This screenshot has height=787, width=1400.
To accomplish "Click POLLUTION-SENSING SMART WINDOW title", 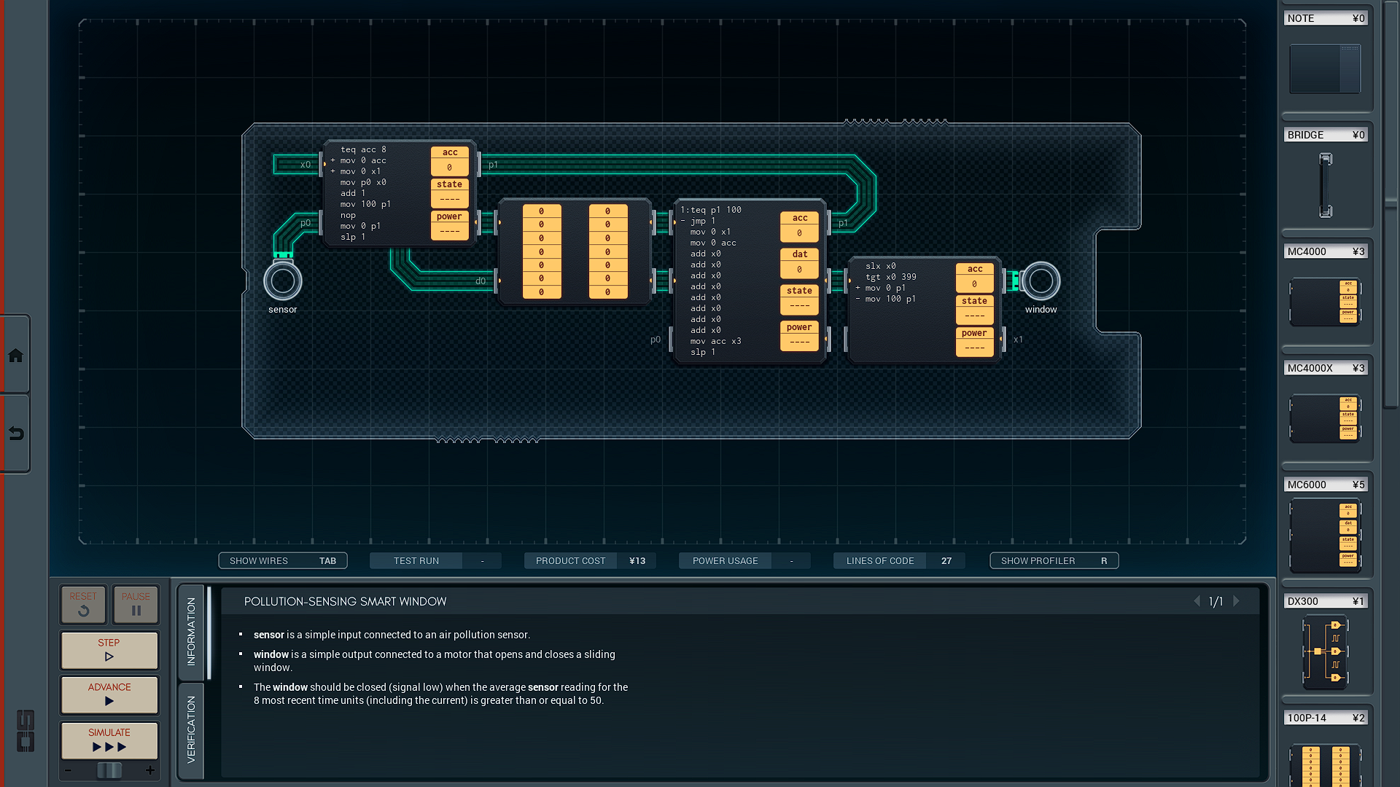I will point(345,601).
